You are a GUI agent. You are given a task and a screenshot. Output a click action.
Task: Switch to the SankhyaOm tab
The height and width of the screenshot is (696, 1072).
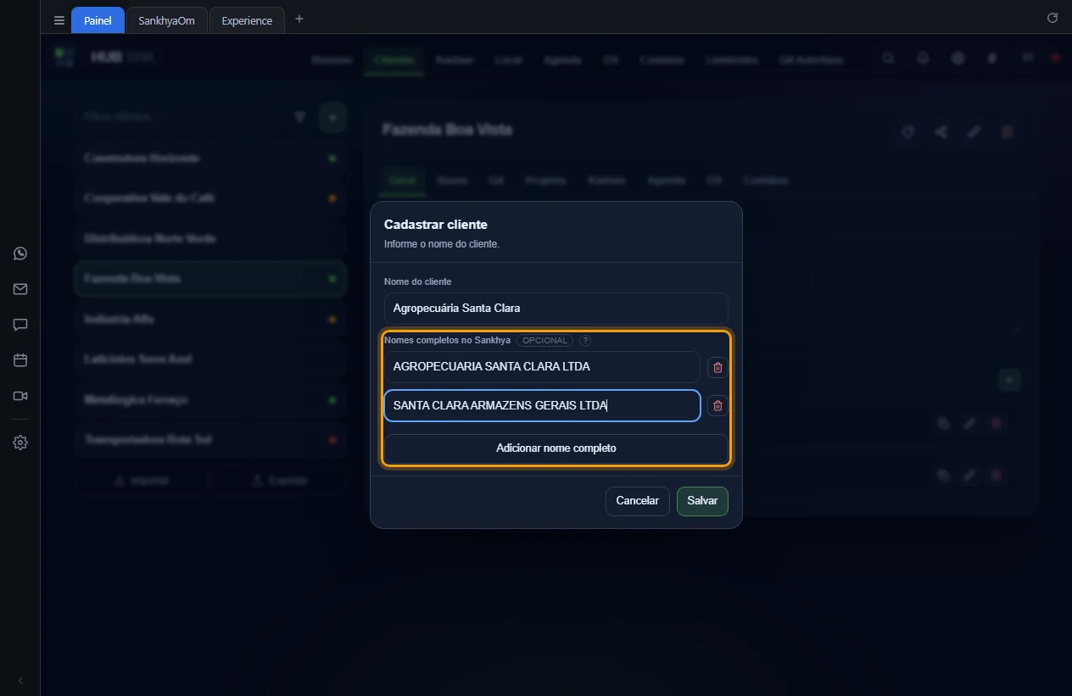(166, 20)
